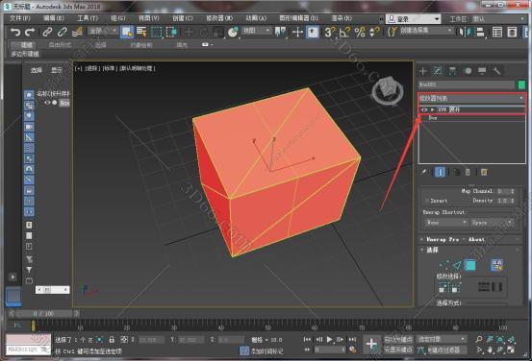Click the Bind to Space Warp icon
532x361 pixels.
(77, 33)
